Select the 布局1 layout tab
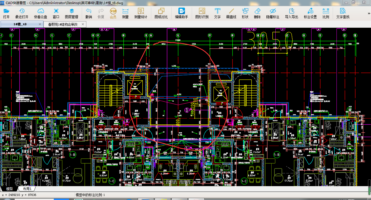This screenshot has height=200, width=371. [27, 189]
